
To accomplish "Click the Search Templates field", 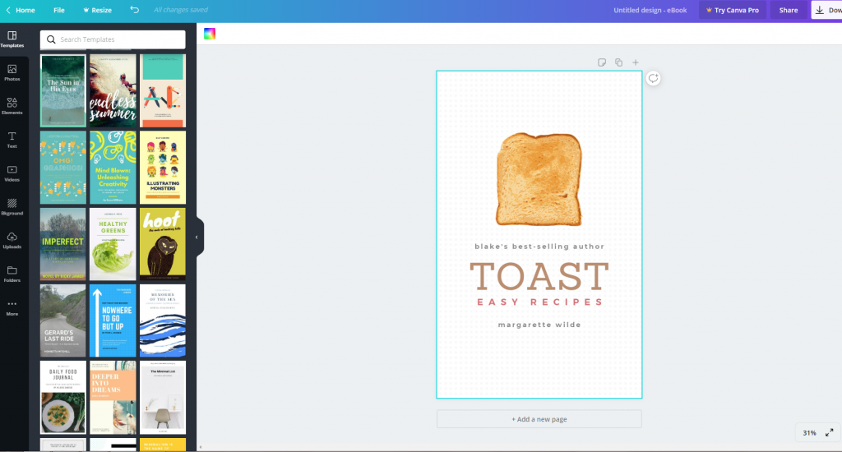I will tap(113, 39).
